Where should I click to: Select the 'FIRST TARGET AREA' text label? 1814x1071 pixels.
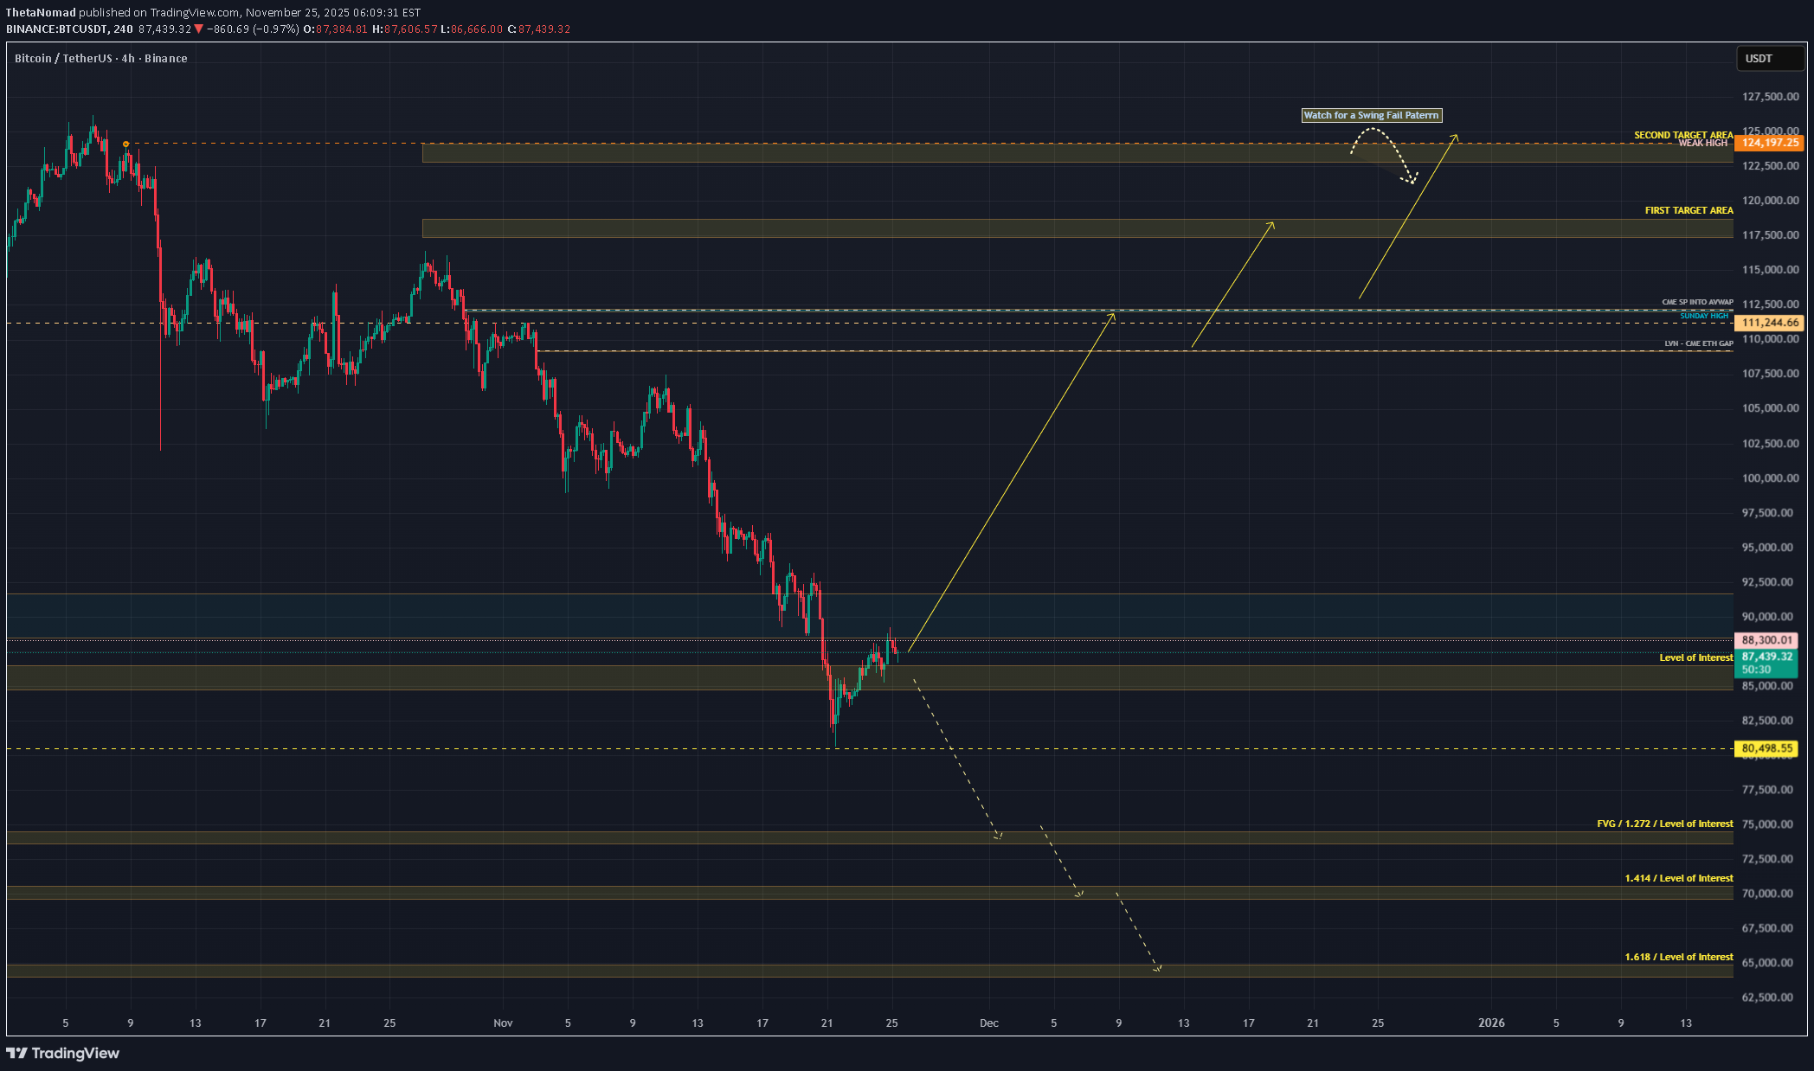1689,210
